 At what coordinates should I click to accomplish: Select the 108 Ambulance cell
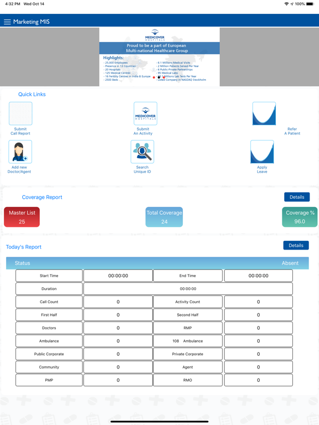[x=188, y=341]
